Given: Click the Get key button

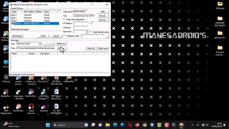Looking at the screenshot, I should (x=103, y=20).
